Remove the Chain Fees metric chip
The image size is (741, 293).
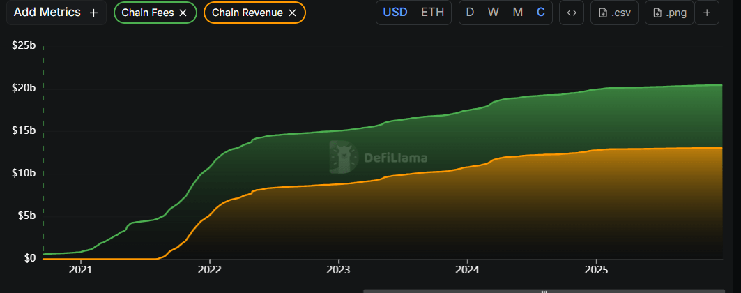(x=183, y=13)
